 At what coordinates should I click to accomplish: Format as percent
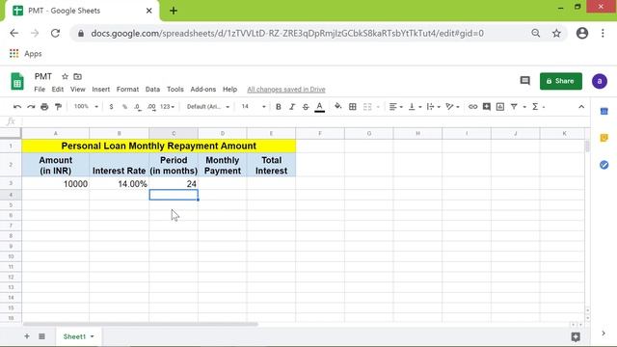[124, 107]
